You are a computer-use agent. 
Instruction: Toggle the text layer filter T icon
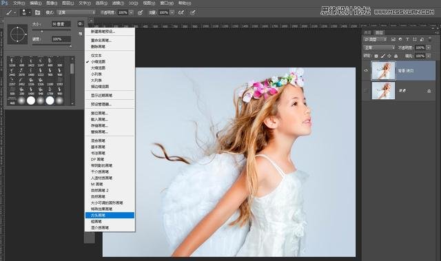coord(407,39)
